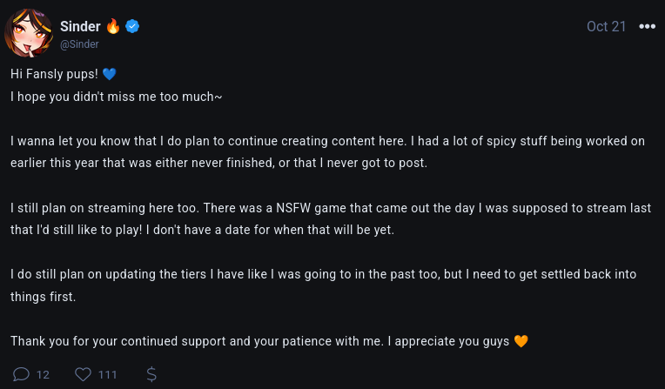The height and width of the screenshot is (389, 665).
Task: Send a tip using the dollar icon
Action: (151, 374)
